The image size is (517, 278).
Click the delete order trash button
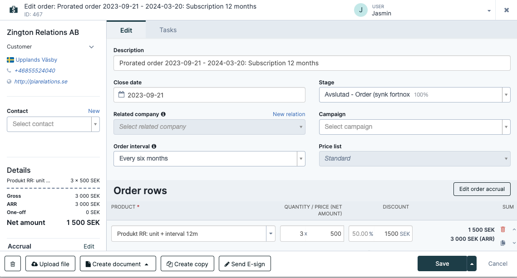[x=13, y=264]
